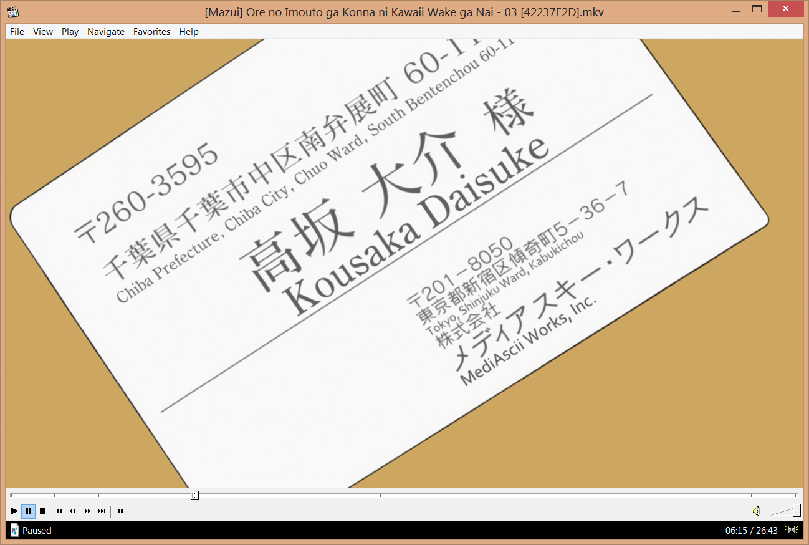The height and width of the screenshot is (545, 809).
Task: Advance one frame with the frame-step icon
Action: click(x=121, y=511)
